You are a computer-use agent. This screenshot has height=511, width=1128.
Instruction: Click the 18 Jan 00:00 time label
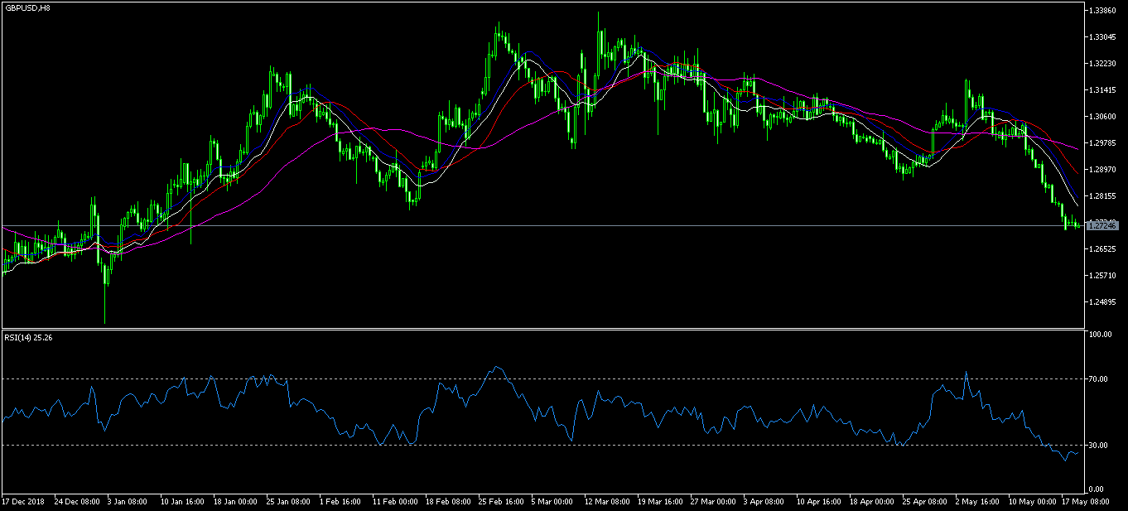[x=236, y=502]
